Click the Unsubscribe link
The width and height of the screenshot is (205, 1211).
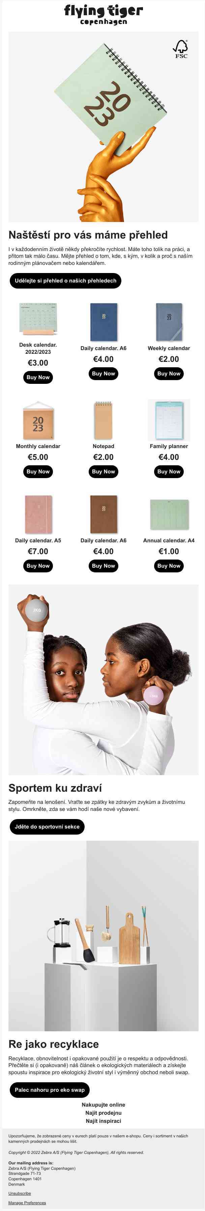pyautogui.click(x=20, y=1193)
